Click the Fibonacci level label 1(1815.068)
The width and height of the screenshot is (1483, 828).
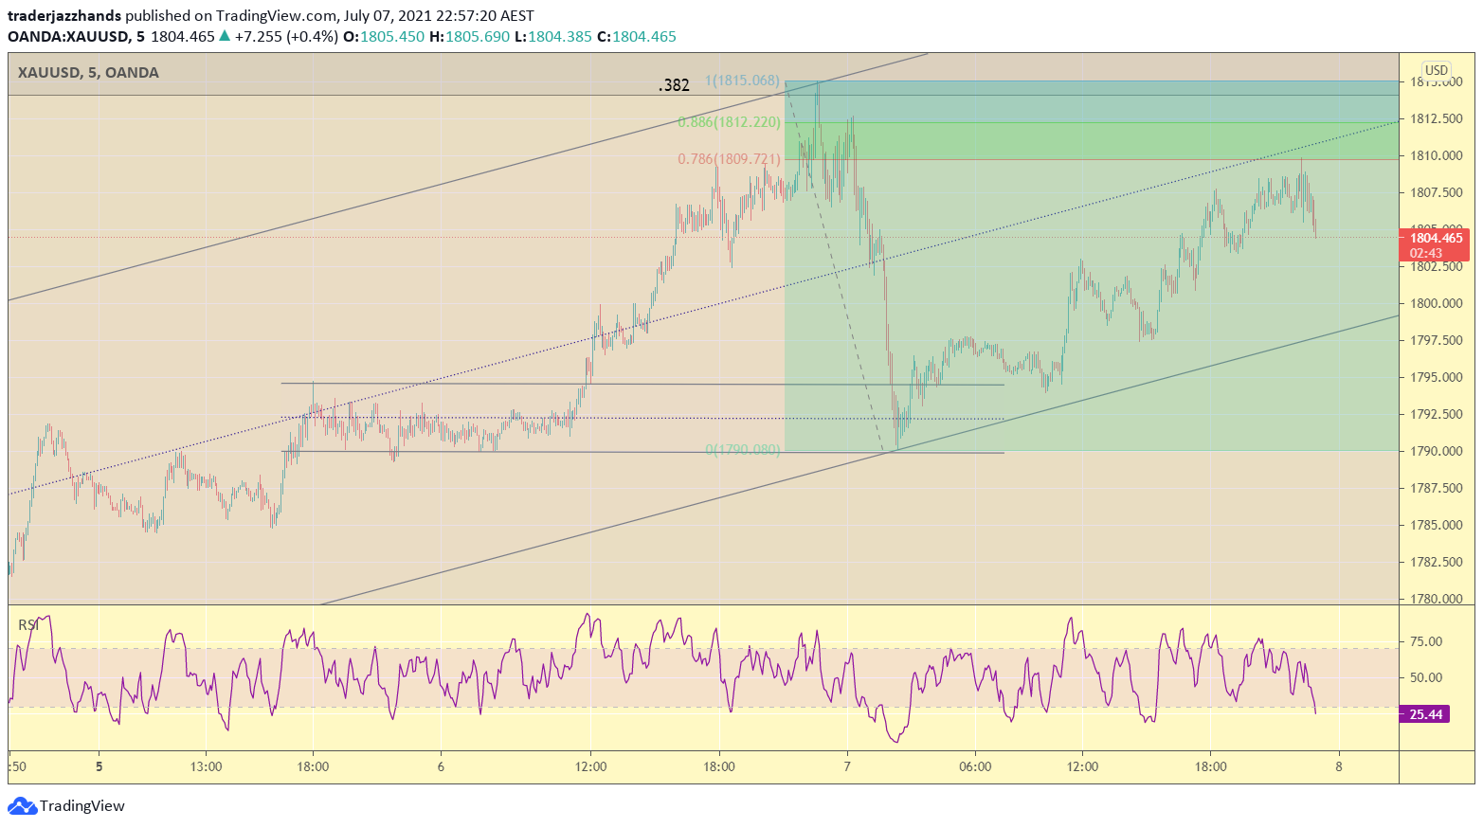(x=742, y=81)
